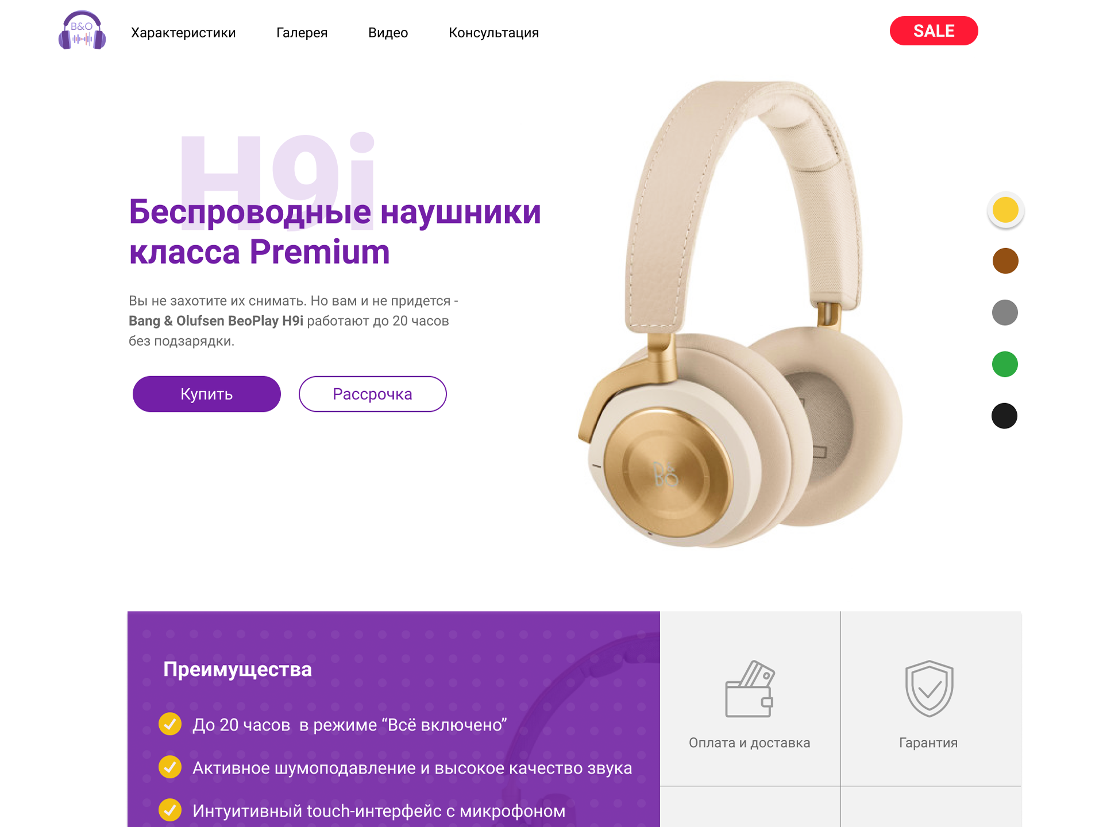1103x827 pixels.
Task: Open the wallet payment and delivery icon
Action: coord(750,689)
